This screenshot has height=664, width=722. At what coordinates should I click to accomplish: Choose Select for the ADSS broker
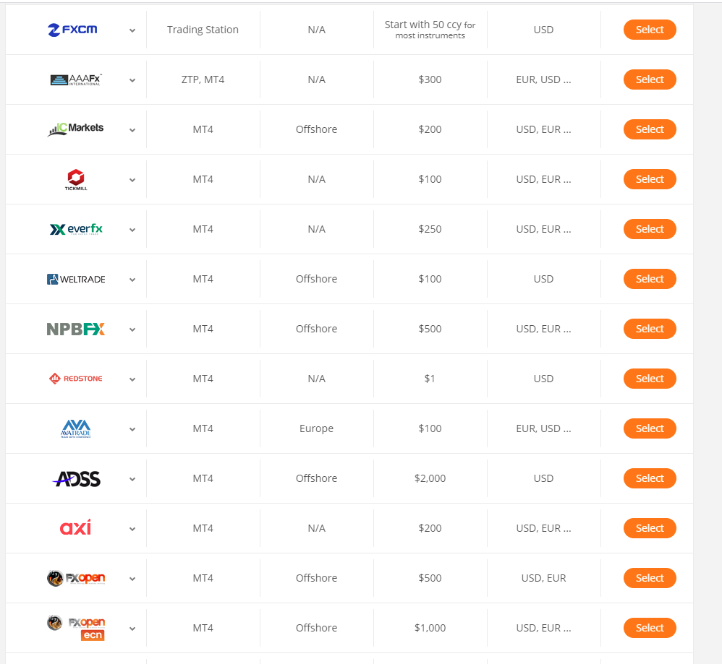pyautogui.click(x=649, y=478)
